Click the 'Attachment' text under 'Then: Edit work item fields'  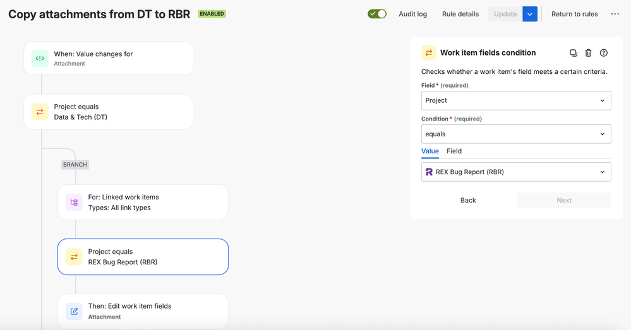[105, 317]
